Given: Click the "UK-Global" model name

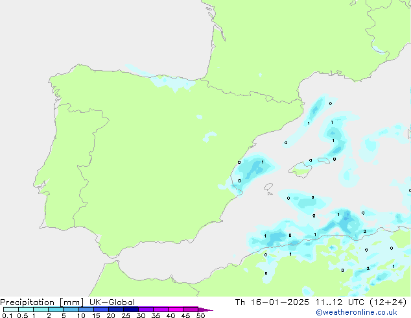Looking at the screenshot, I should click(112, 302).
